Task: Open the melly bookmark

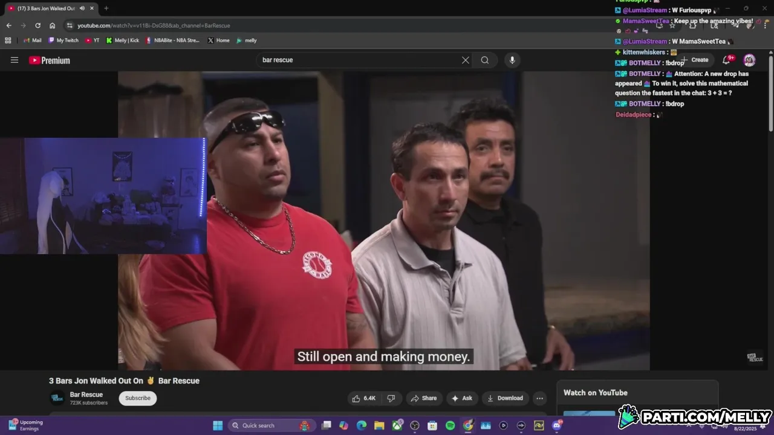Action: coord(247,40)
